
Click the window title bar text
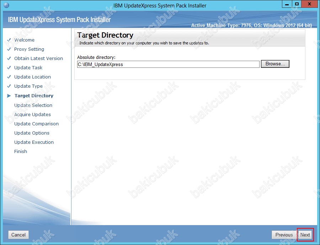[x=160, y=5]
